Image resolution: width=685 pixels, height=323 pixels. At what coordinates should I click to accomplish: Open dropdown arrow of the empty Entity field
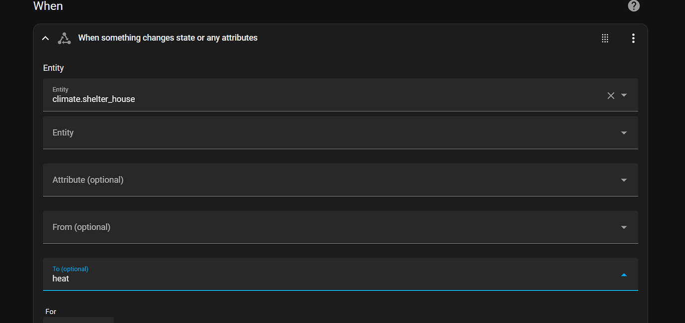pos(624,133)
